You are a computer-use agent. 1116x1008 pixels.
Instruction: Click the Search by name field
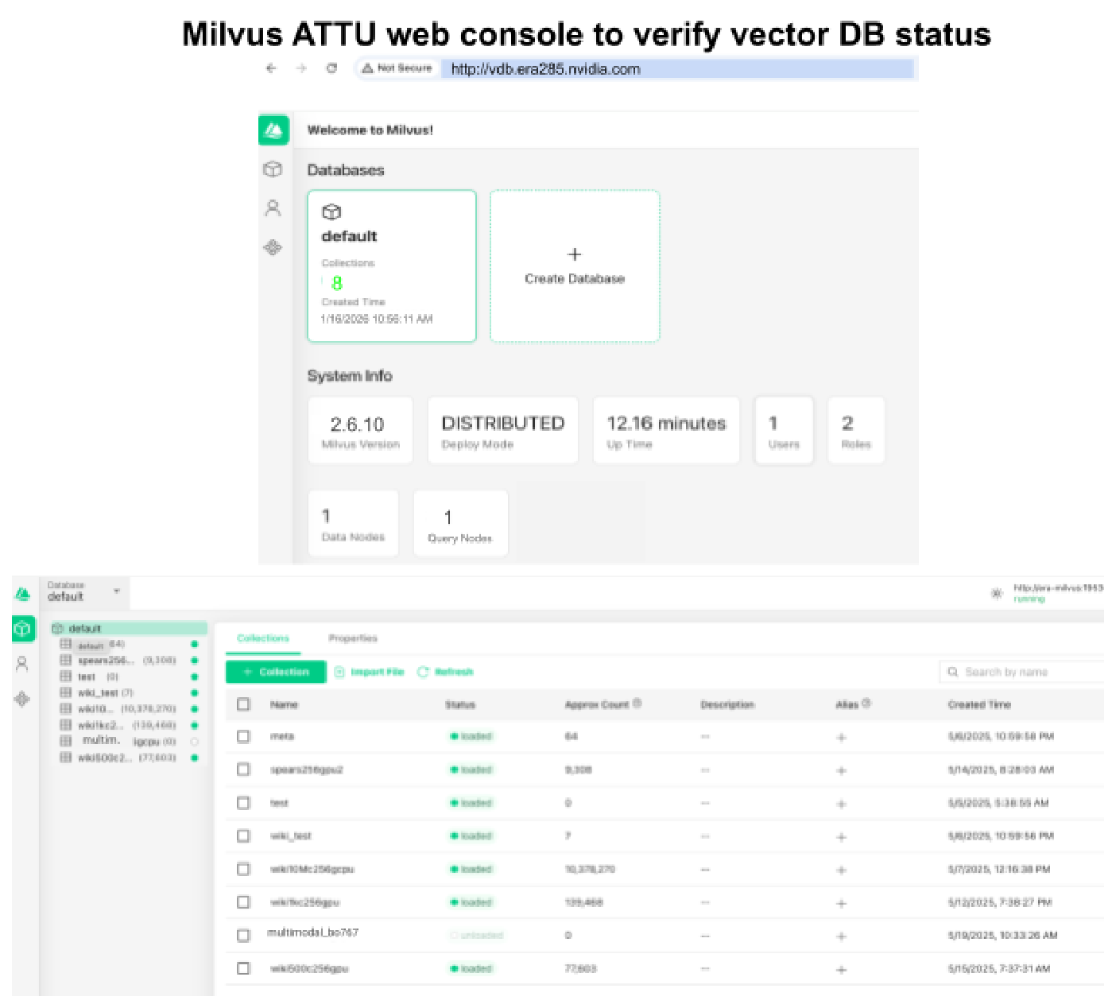pos(1022,672)
